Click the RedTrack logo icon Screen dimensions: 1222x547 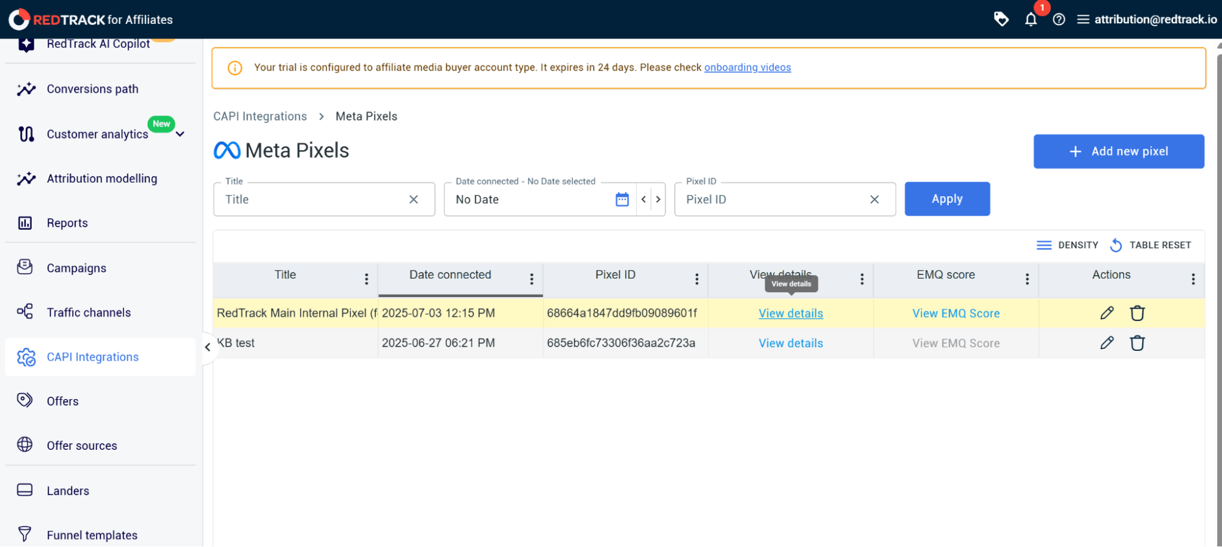(19, 20)
